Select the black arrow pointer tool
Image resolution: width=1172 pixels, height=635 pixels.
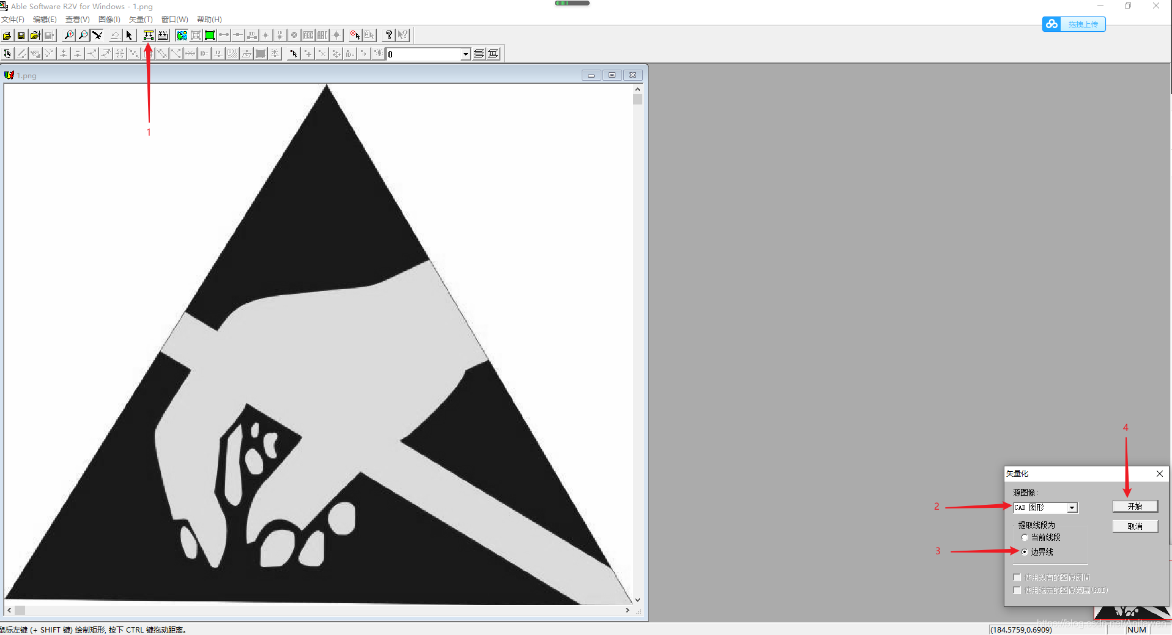(129, 35)
